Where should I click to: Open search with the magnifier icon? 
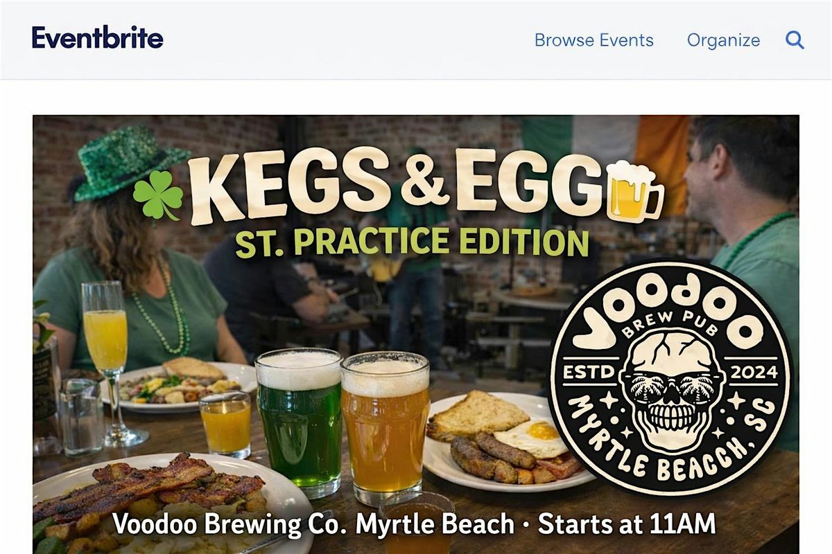(x=795, y=40)
